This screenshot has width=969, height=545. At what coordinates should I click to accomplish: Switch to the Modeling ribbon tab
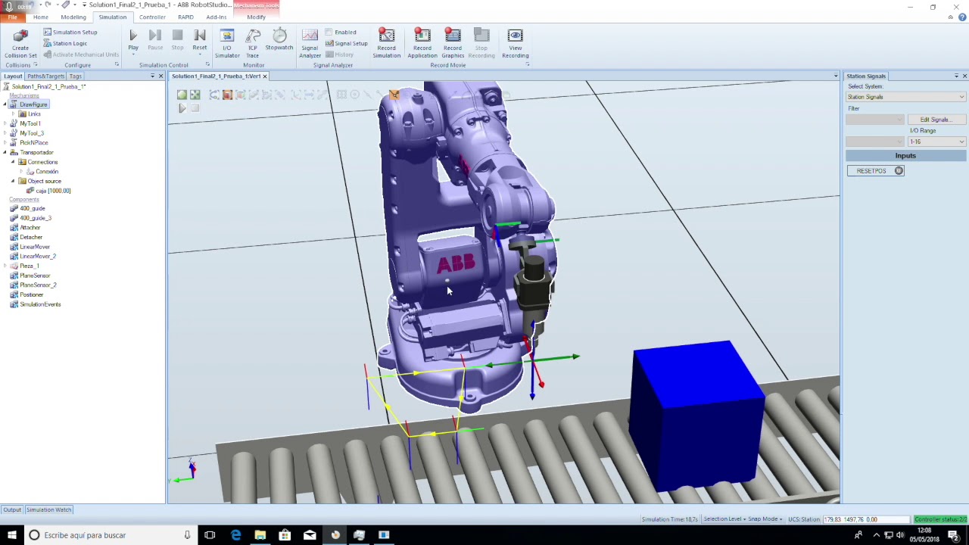click(x=73, y=17)
